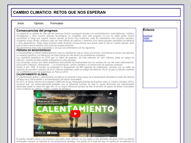Follow the Facebook link

147,36
